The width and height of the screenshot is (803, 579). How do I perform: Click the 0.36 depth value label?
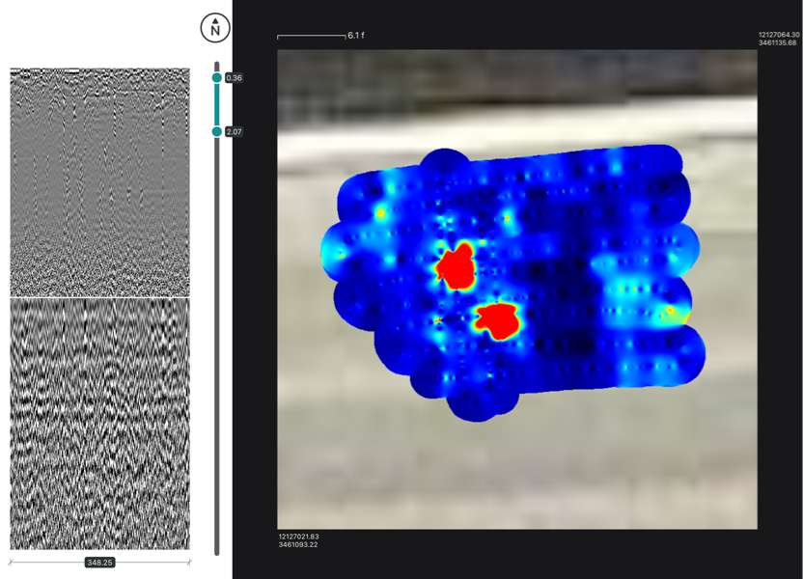(233, 78)
